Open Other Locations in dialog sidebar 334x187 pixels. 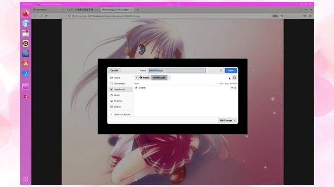(x=121, y=114)
